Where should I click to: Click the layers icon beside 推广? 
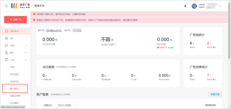6,38
